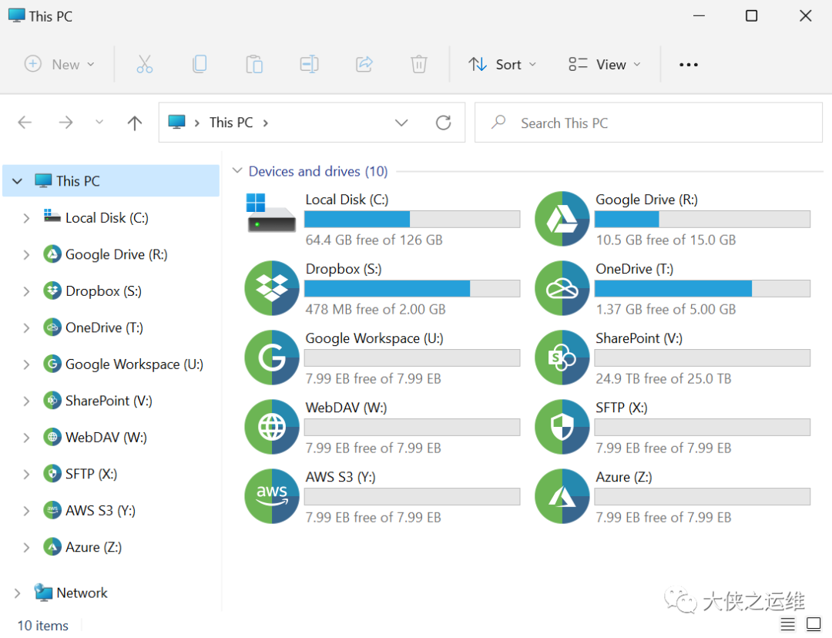Viewport: 832px width, 638px height.
Task: Click '478 MB free of 2.00 GB' text
Action: point(375,309)
